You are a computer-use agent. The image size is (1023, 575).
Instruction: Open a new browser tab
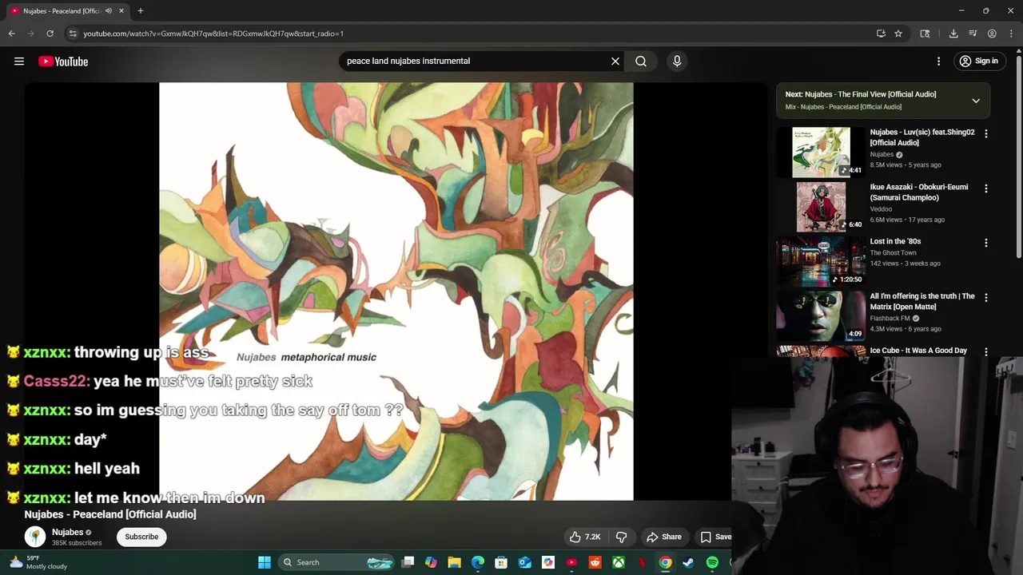pyautogui.click(x=141, y=11)
